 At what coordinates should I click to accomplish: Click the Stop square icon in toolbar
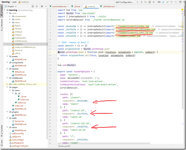click(153, 2)
